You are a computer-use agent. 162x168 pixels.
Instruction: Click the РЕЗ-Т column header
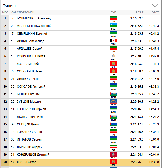tap(139, 12)
